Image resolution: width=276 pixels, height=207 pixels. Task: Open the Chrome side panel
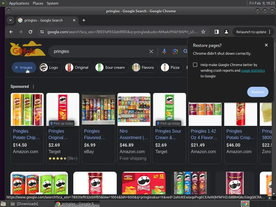click(x=217, y=32)
